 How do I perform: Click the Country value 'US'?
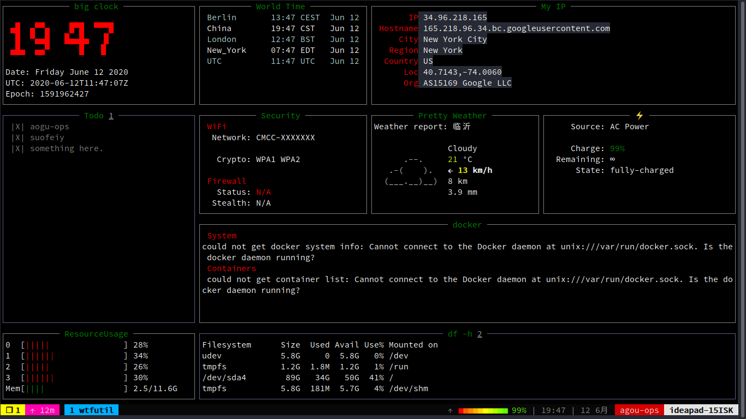(x=428, y=61)
